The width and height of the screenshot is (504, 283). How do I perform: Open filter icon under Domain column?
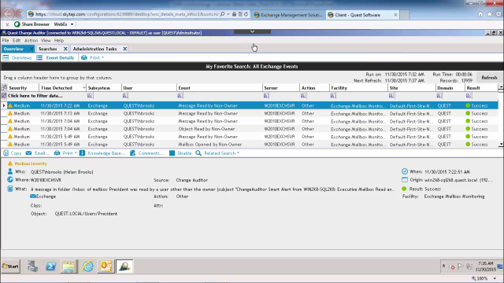pyautogui.click(x=439, y=96)
